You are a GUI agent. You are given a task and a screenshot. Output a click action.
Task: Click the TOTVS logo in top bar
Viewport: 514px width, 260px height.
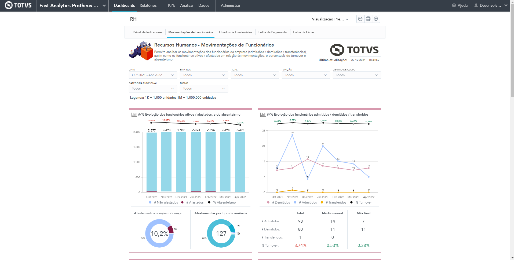coord(18,5)
